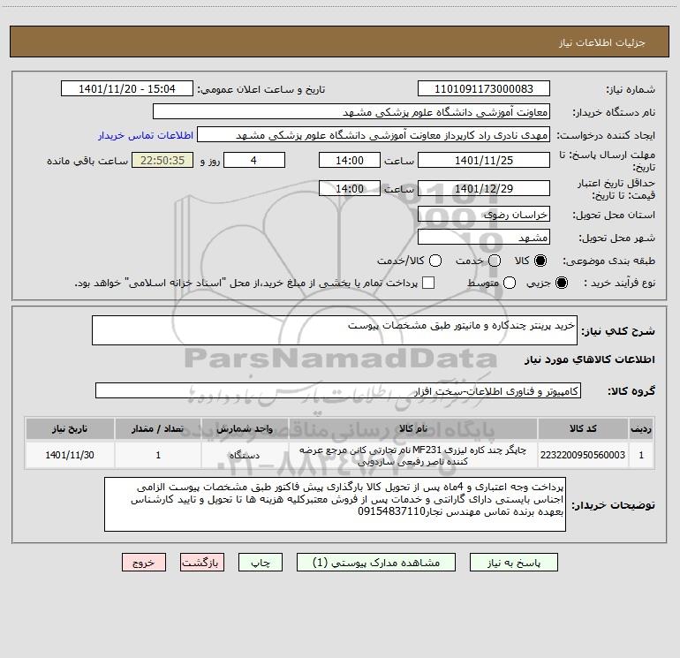680x658 pixels.
Task: Click the request creator مهدی نادری راد field
Action: pyautogui.click(x=374, y=134)
